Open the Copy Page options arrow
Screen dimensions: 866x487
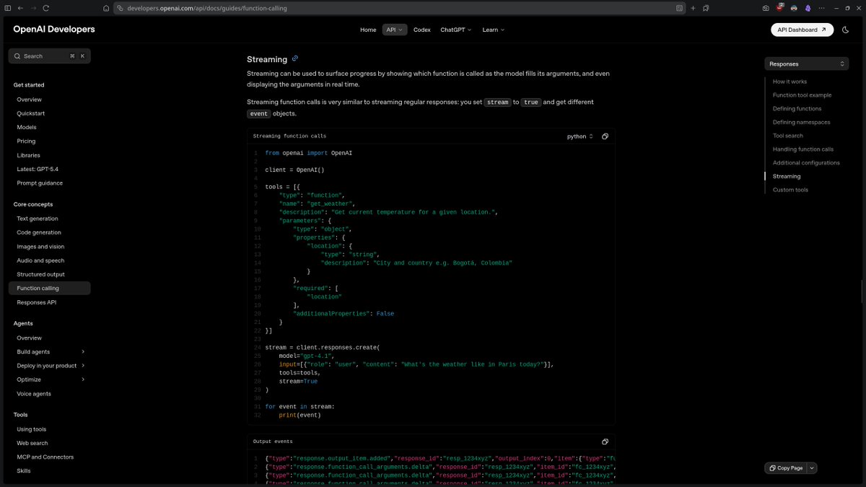coord(812,468)
